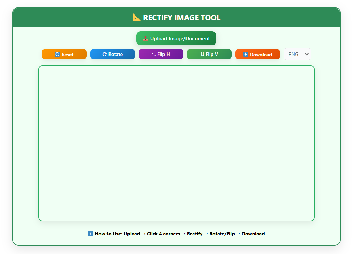This screenshot has width=352, height=254.
Task: Toggle horizontal flipping with Flip H
Action: point(161,54)
